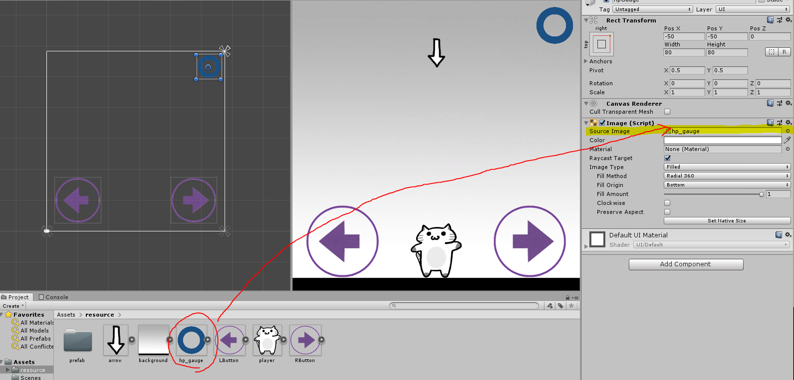Image resolution: width=794 pixels, height=380 pixels.
Task: Click Search by Type icon in Project
Action: (550, 306)
